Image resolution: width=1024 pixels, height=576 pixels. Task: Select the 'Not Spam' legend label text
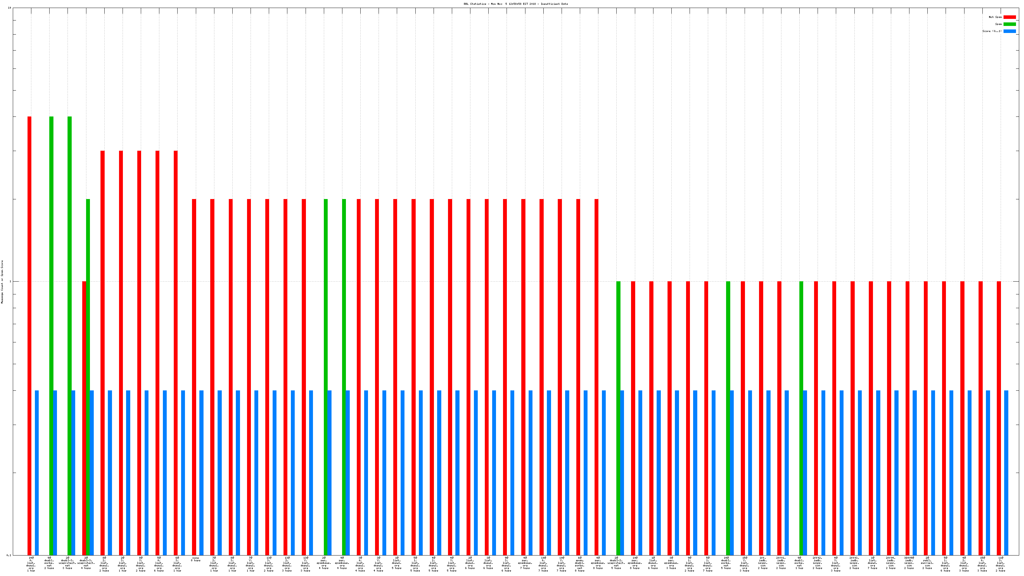(996, 17)
